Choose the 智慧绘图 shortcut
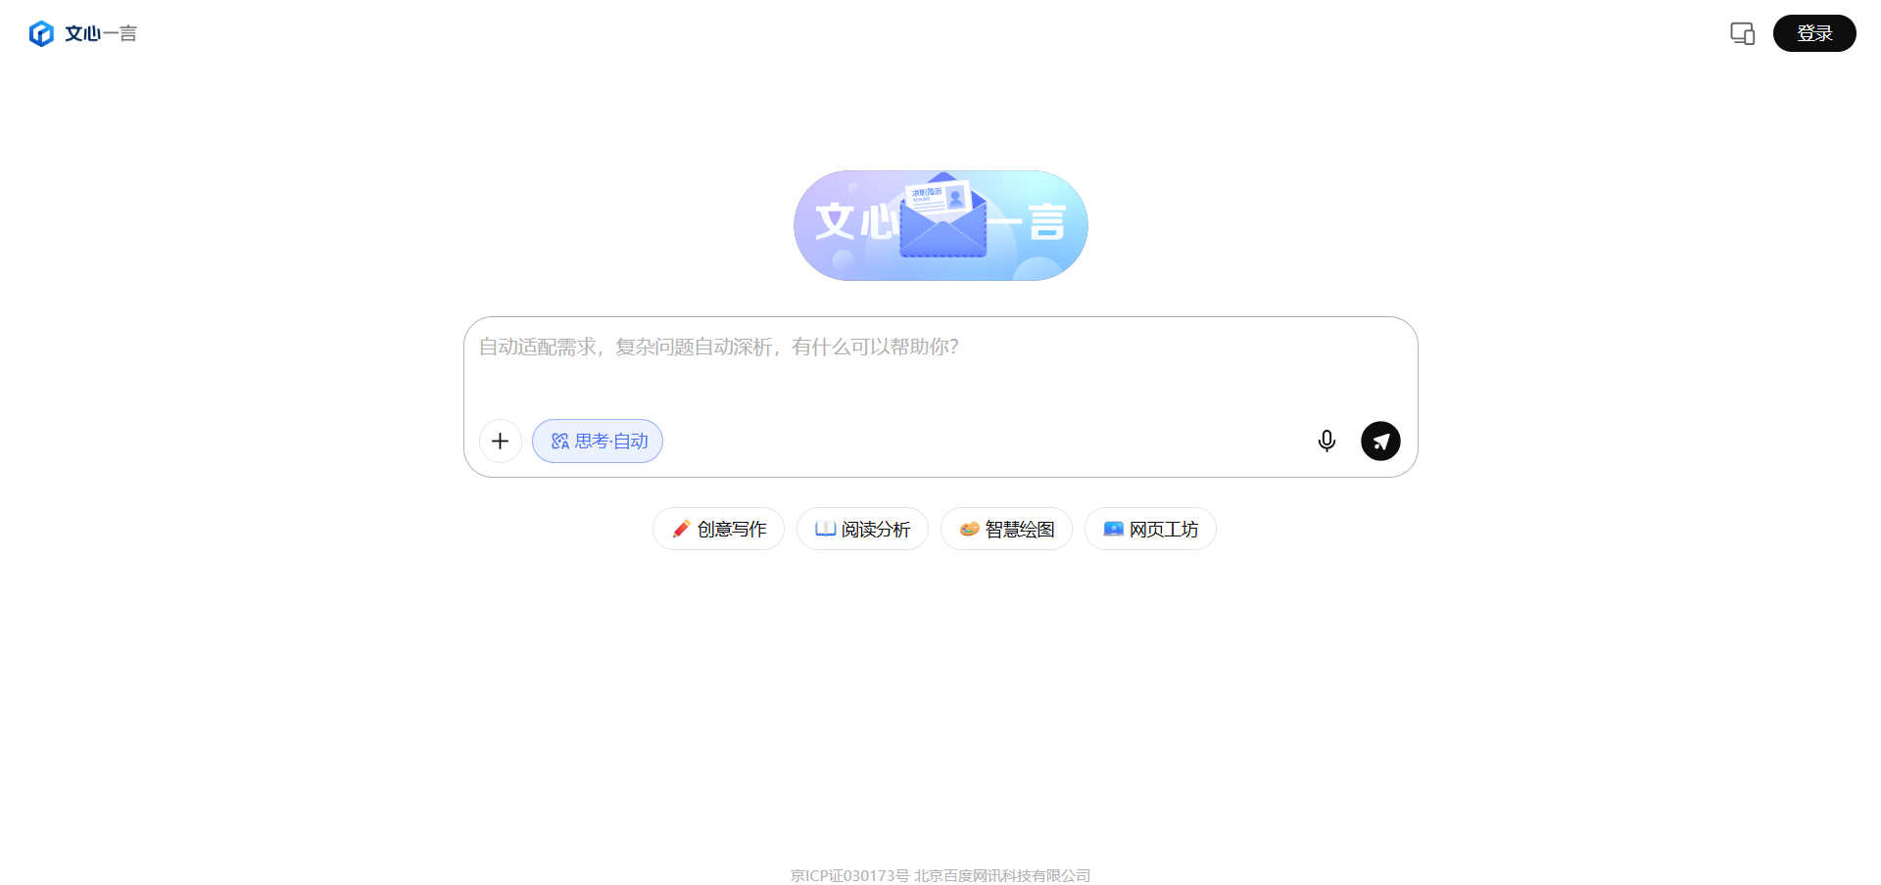 [x=1006, y=530]
